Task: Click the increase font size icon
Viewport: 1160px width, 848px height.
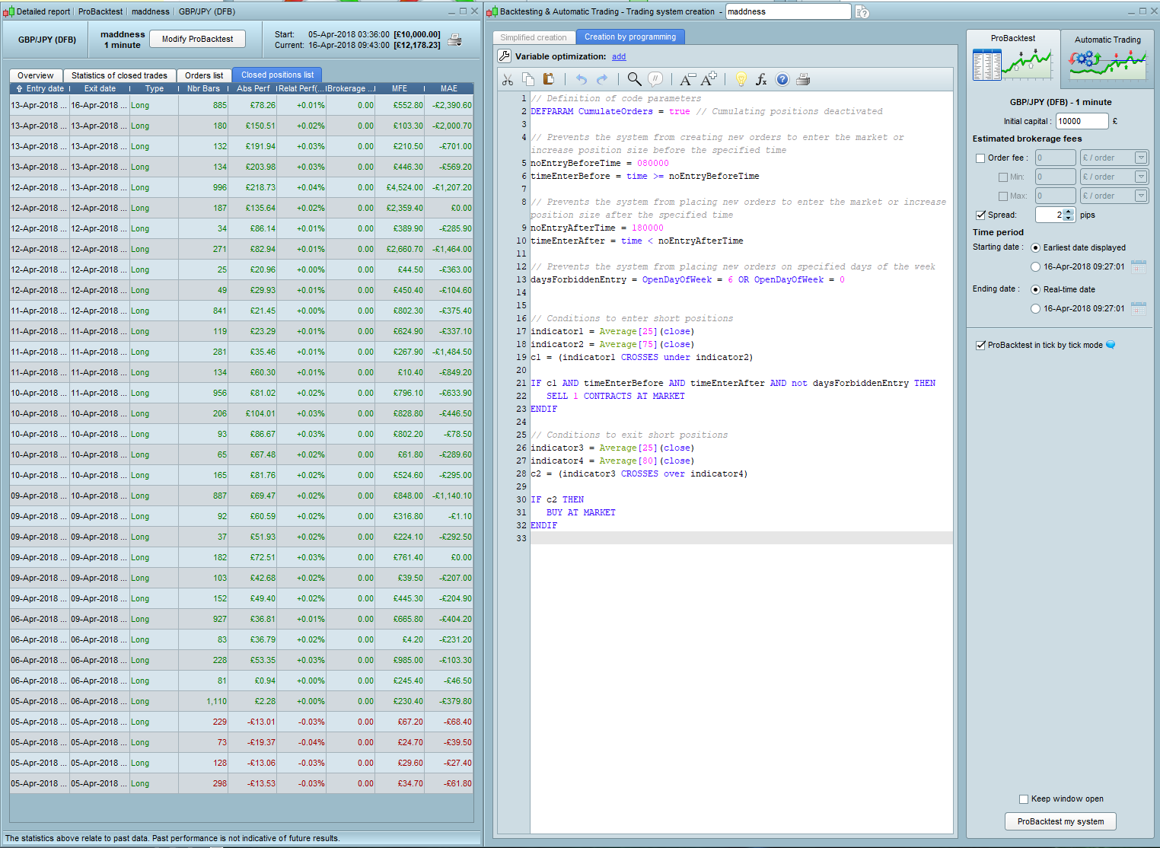Action: coord(709,80)
